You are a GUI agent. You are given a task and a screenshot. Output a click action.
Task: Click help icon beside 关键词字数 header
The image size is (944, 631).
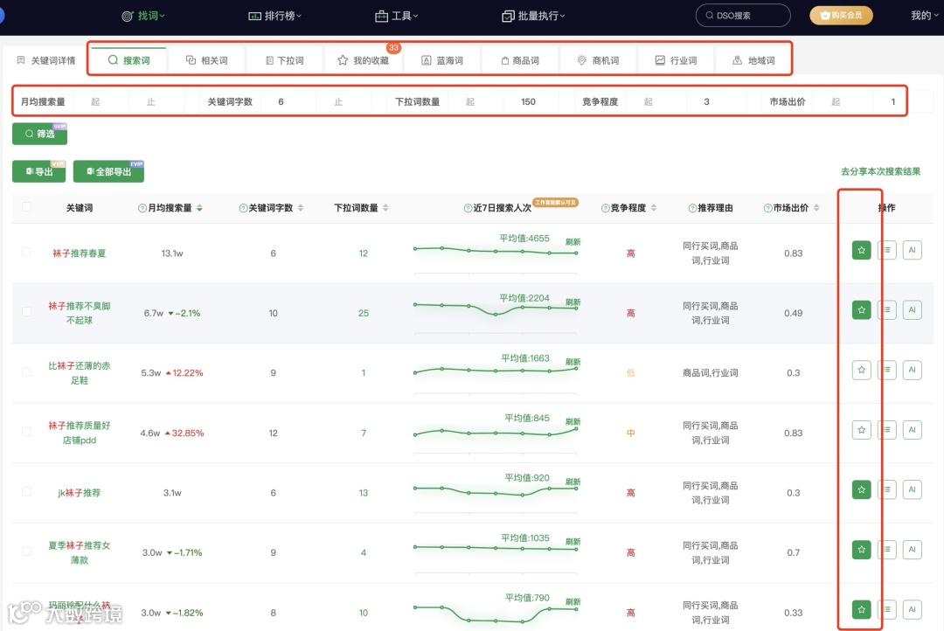click(x=243, y=208)
